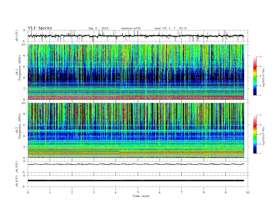Image resolution: width=279 pixels, height=216 pixels.
Task: Click time axis tick label "1"
Action: click(50, 192)
